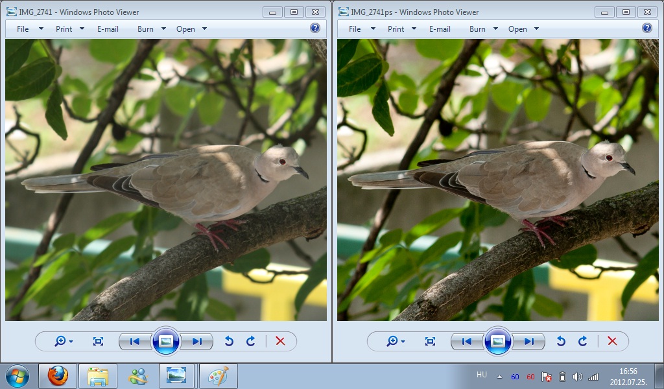
Task: Click the dove photo in IMG_2741 window
Action: 166,180
